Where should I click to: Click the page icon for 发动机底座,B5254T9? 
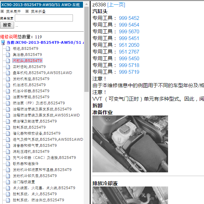pyautogui.click(x=8, y=79)
